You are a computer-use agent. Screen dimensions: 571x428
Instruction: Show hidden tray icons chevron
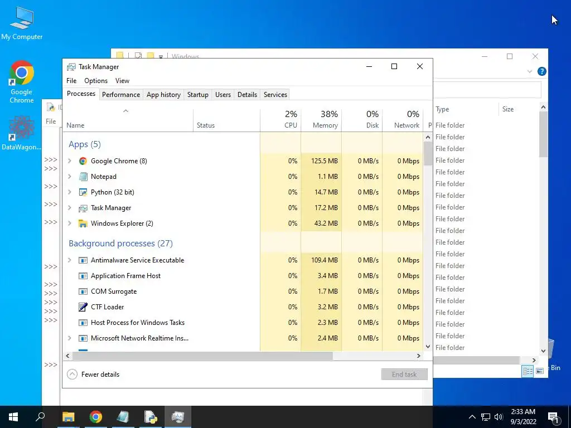point(472,417)
